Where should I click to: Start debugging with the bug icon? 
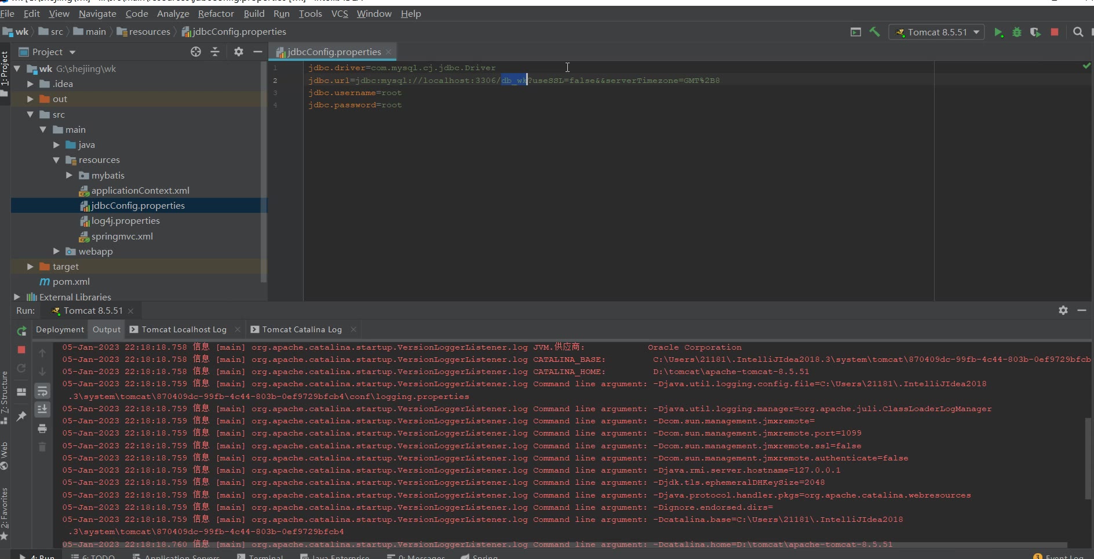point(1016,32)
